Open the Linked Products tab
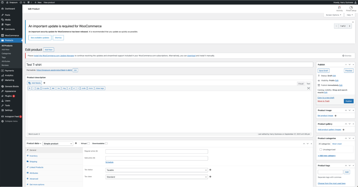358x187 pixels. coord(36,167)
